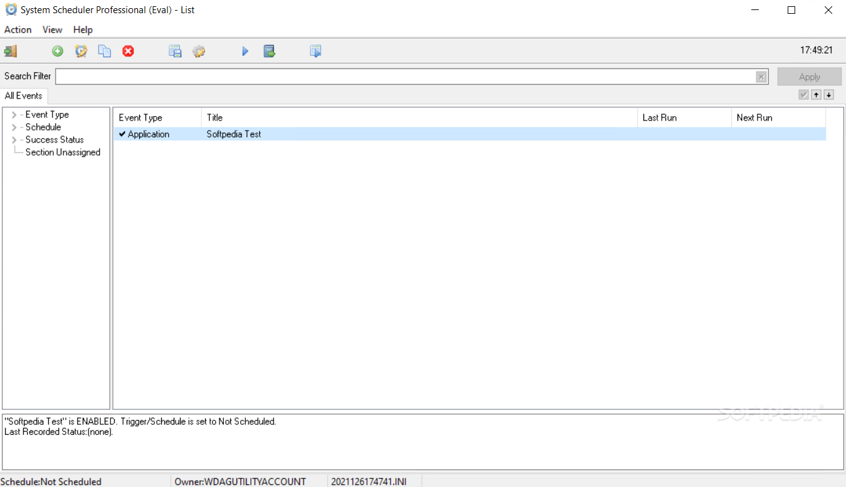Click the rightmost toolbar icon with blue arrow
This screenshot has height=487, width=846.
[x=316, y=51]
